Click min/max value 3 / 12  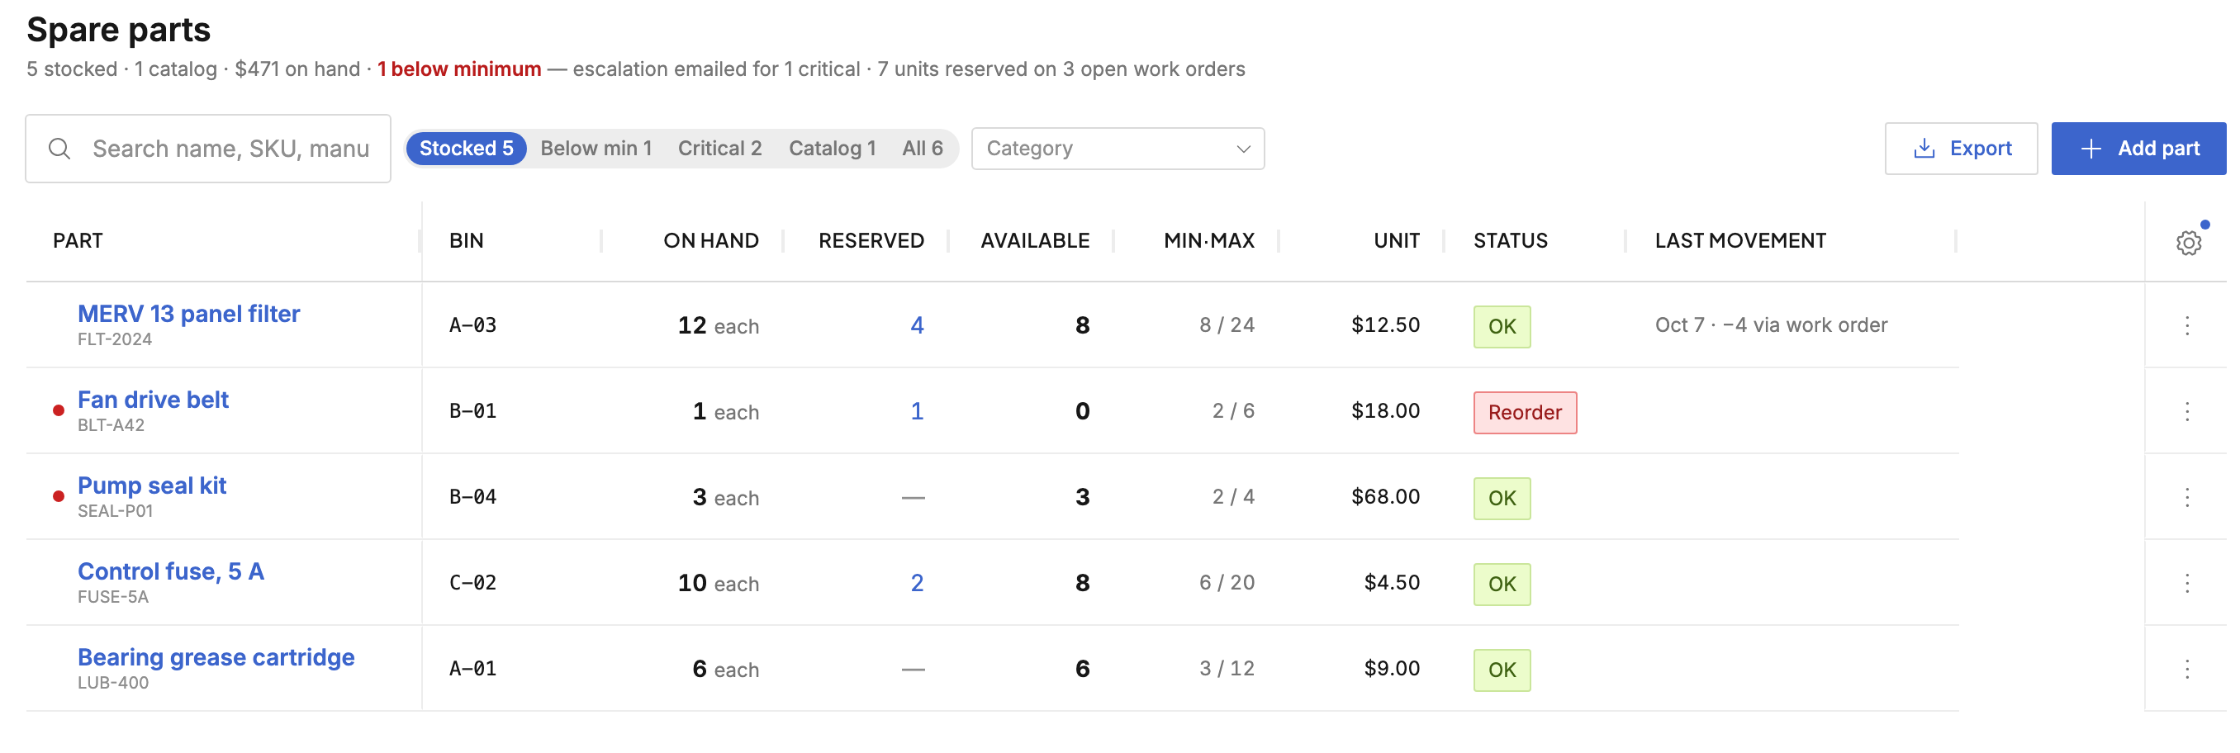click(x=1227, y=669)
